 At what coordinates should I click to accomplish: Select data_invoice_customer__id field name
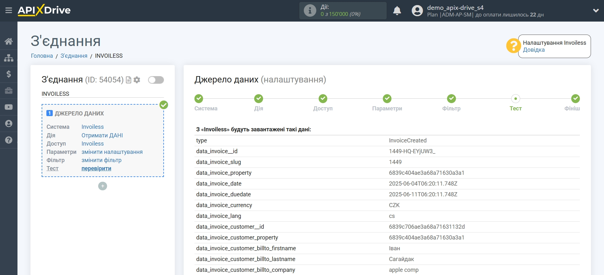230,227
